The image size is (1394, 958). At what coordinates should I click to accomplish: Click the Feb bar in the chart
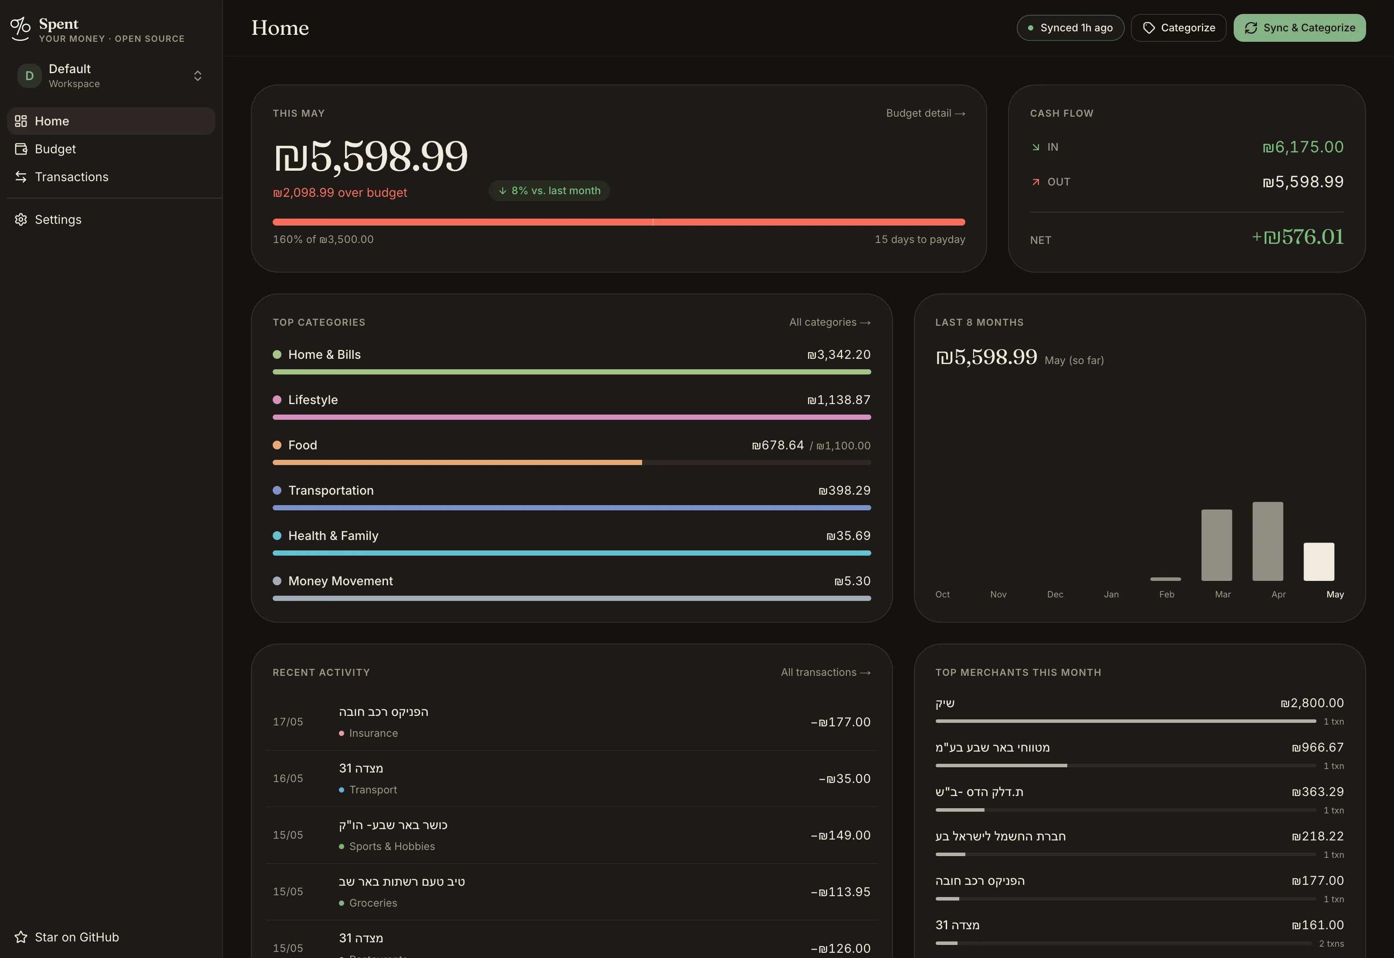point(1166,579)
